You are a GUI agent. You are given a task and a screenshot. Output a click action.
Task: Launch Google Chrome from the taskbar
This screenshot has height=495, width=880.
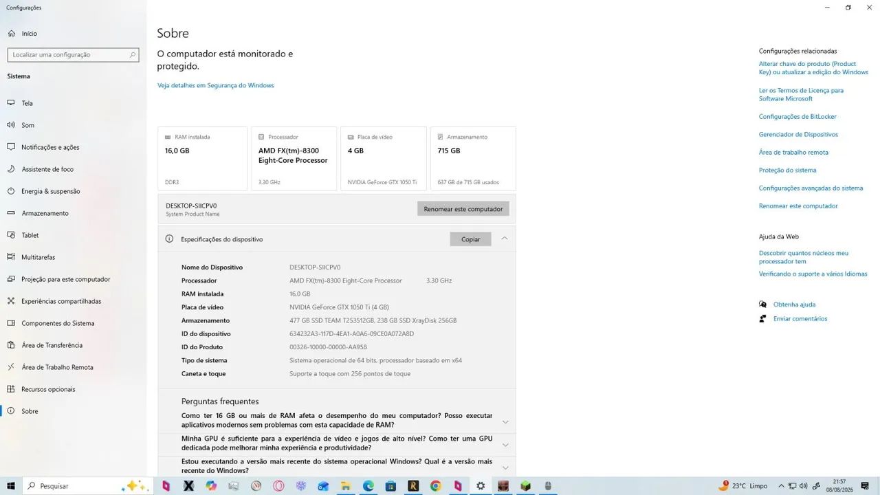tap(436, 486)
